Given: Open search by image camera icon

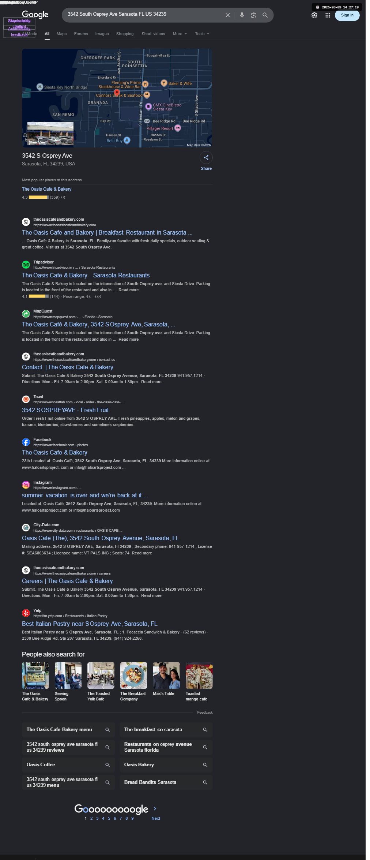Looking at the screenshot, I should [253, 15].
